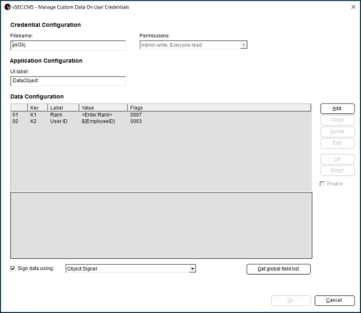Screen dimensions: 361x313
Task: Click the ${EmployeeID} value cell
Action: pyautogui.click(x=99, y=121)
